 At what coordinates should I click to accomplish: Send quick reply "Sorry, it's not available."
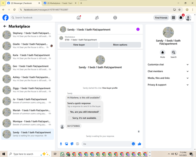pos(84,118)
